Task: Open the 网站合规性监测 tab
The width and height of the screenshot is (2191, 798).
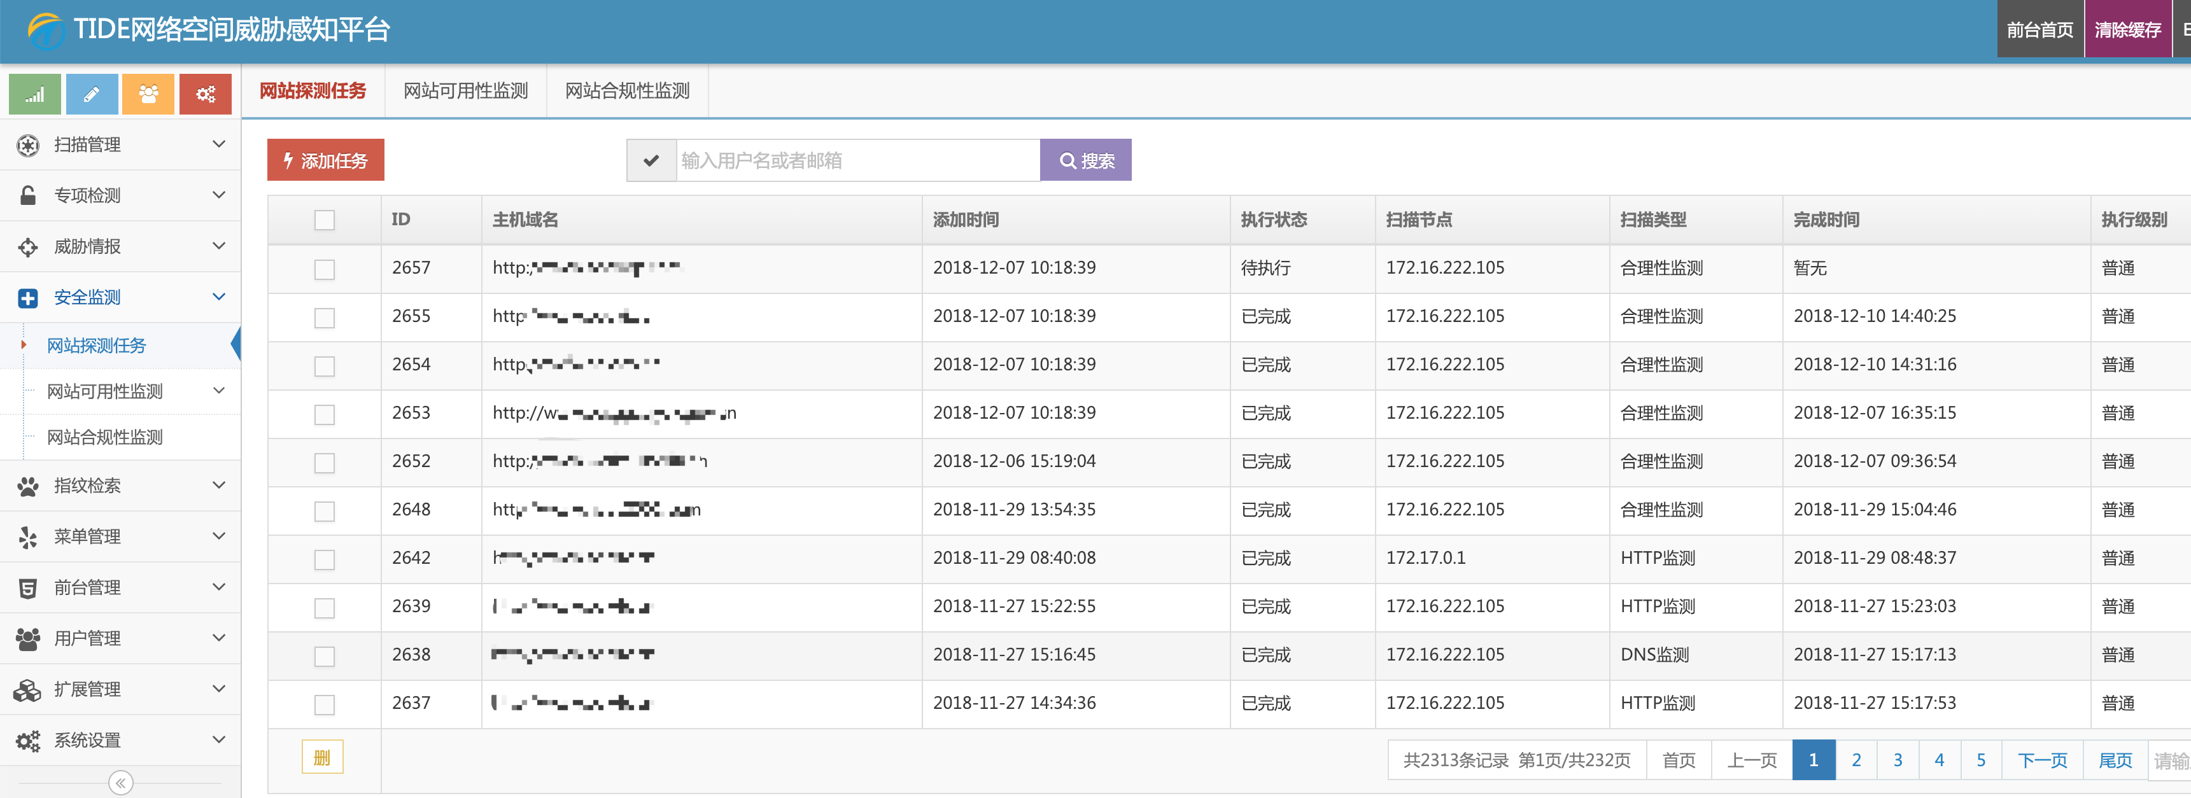Action: click(627, 91)
